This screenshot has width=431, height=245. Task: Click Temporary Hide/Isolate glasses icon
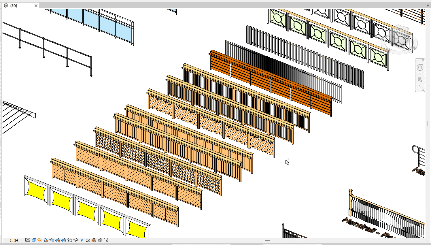(x=76, y=240)
